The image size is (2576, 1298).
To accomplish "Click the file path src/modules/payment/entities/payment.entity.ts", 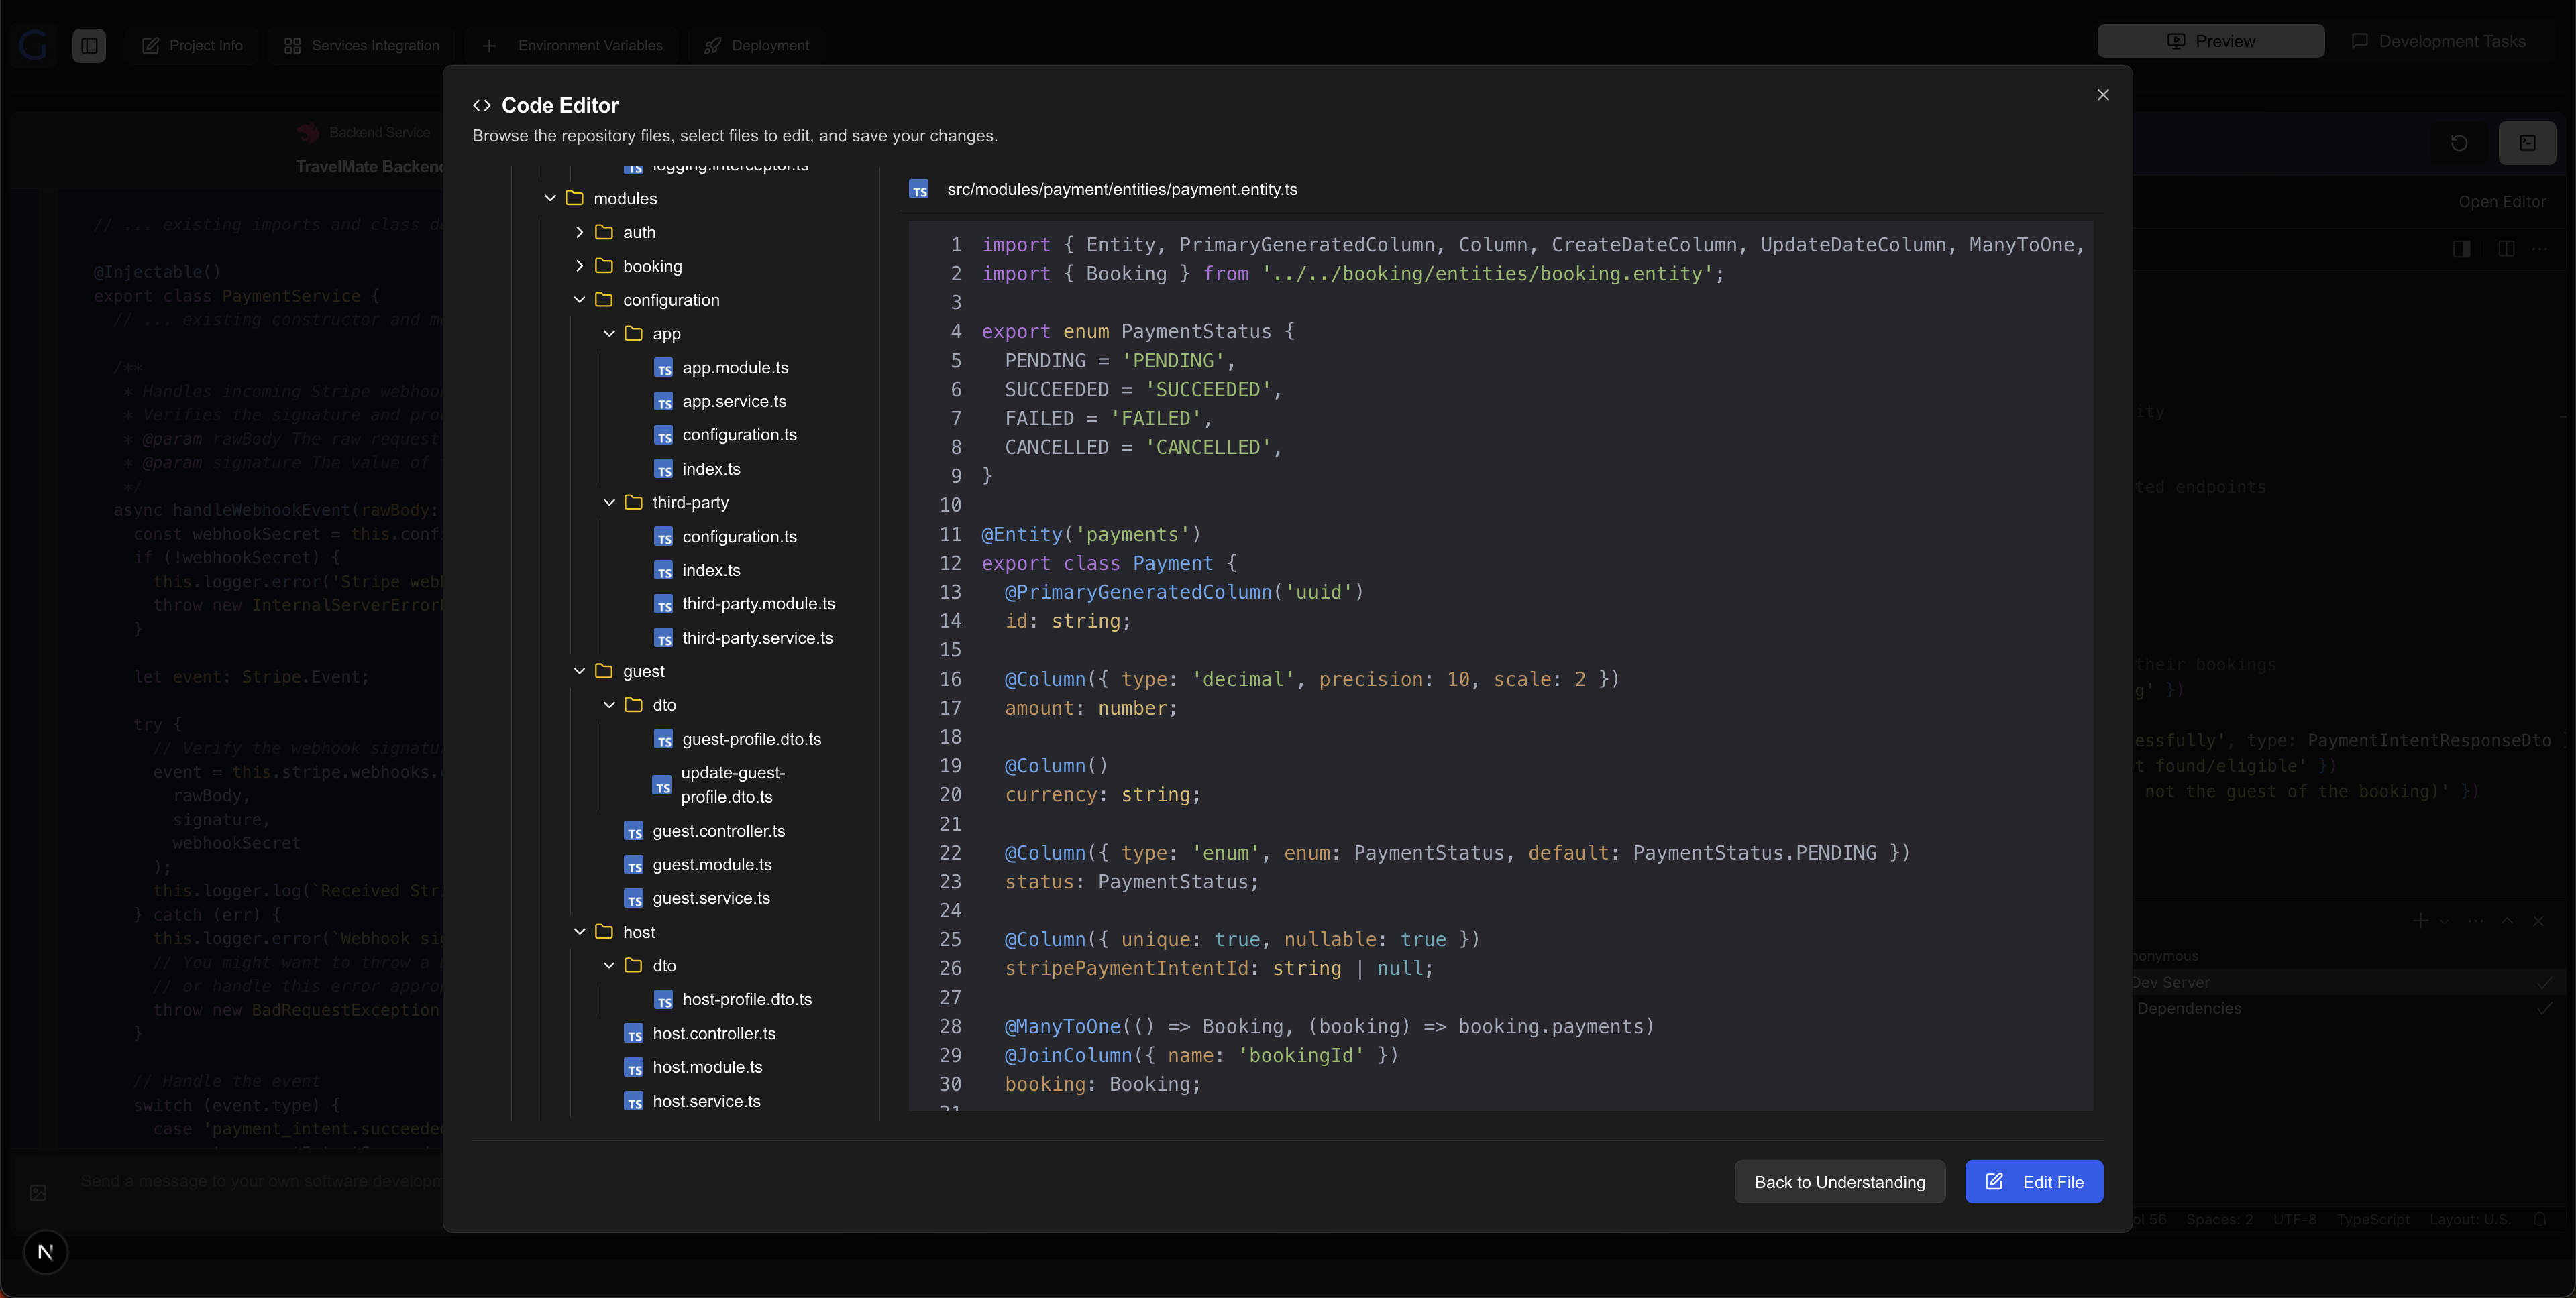I will coord(1122,189).
